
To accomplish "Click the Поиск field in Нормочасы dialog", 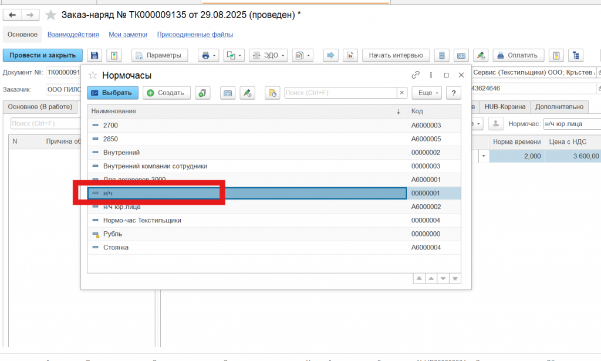I will tap(340, 93).
